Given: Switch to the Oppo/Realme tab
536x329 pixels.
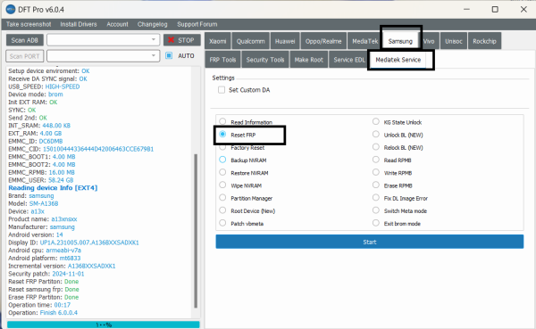Looking at the screenshot, I should tap(323, 41).
